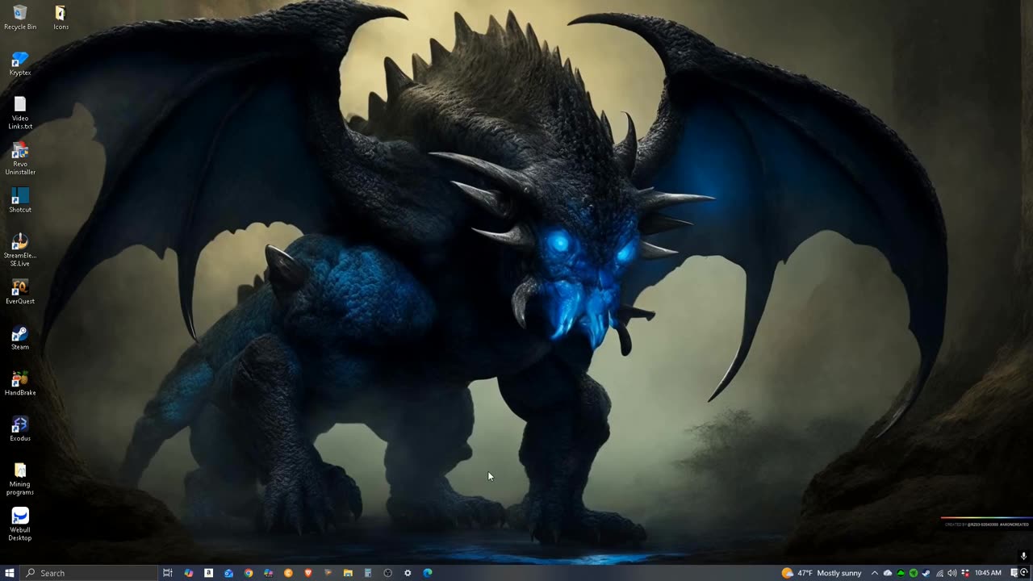Open File Explorer from the taskbar

click(348, 573)
